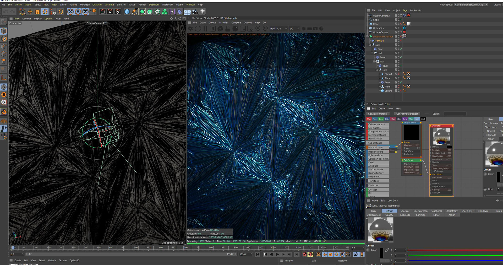This screenshot has width=503, height=265.
Task: Toggle the Y axis lock
Action: coord(78,12)
